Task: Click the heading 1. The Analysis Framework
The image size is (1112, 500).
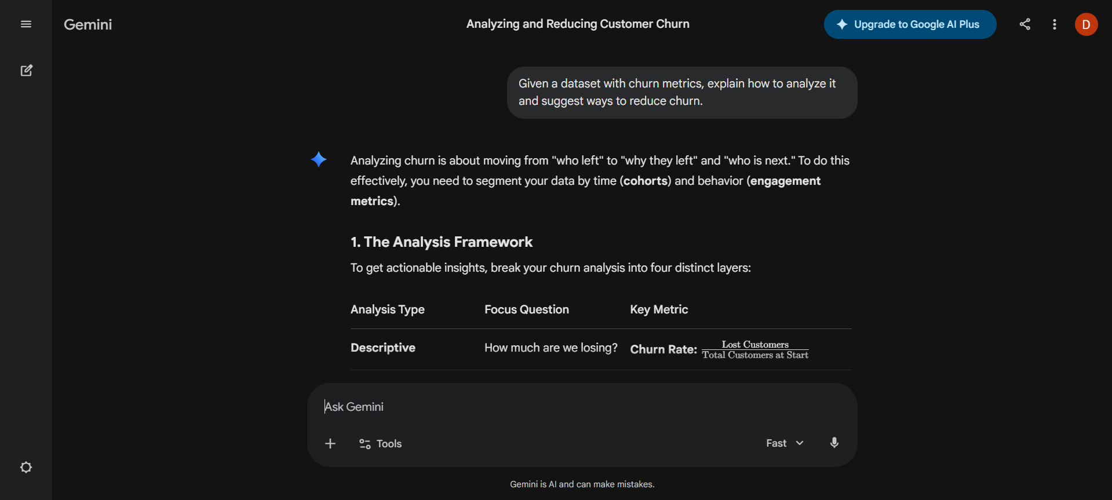Action: click(x=441, y=242)
